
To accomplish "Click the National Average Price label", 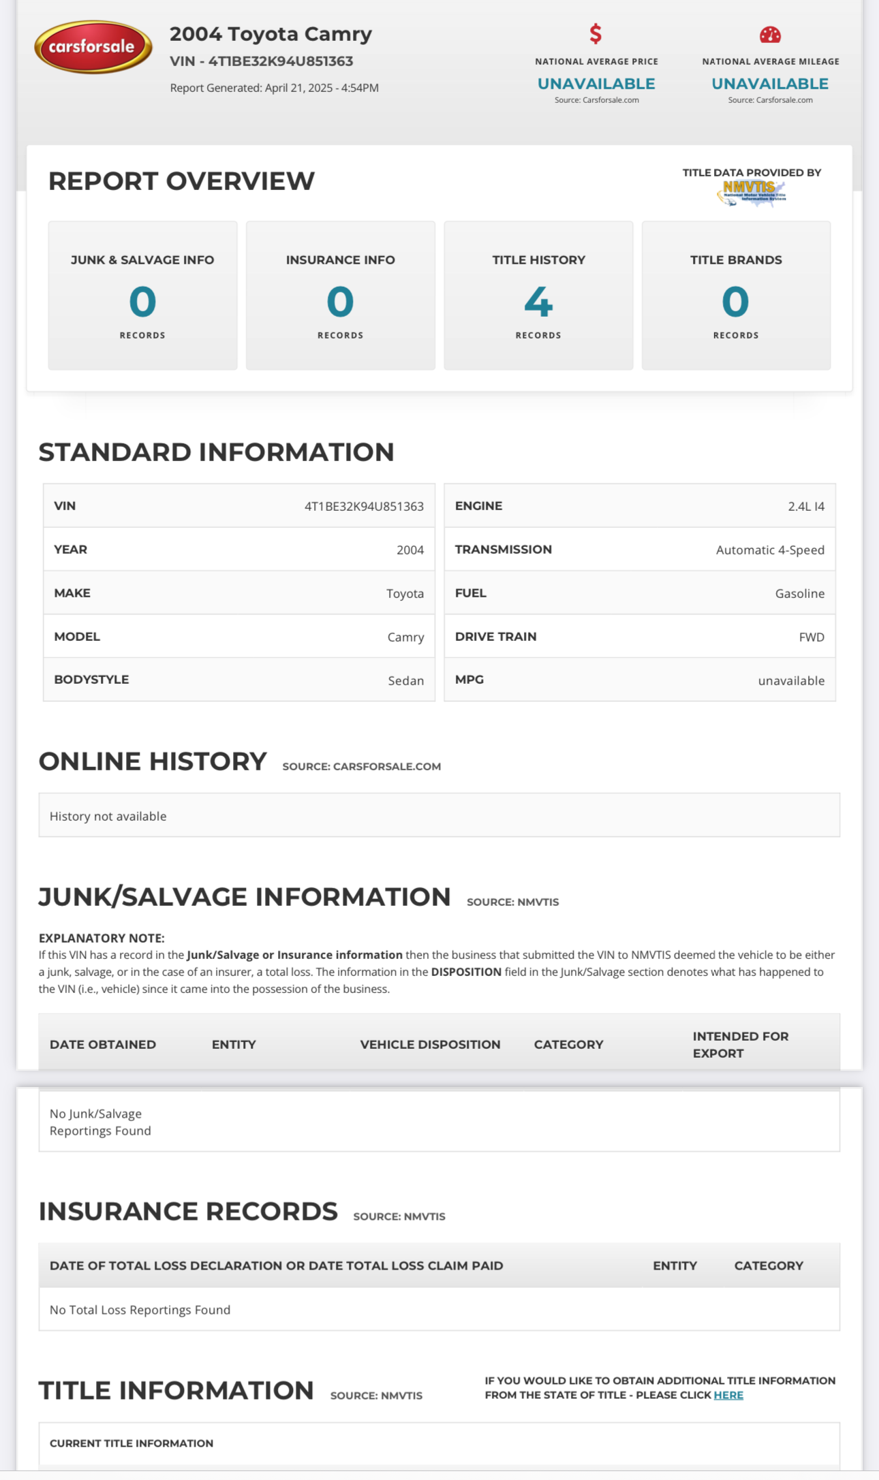I will (596, 61).
